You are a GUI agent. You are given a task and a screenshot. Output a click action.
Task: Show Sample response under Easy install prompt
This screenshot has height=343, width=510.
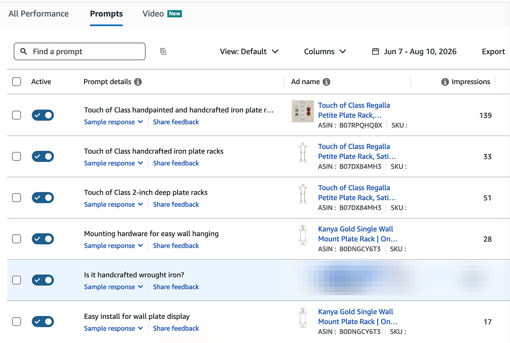tap(113, 328)
